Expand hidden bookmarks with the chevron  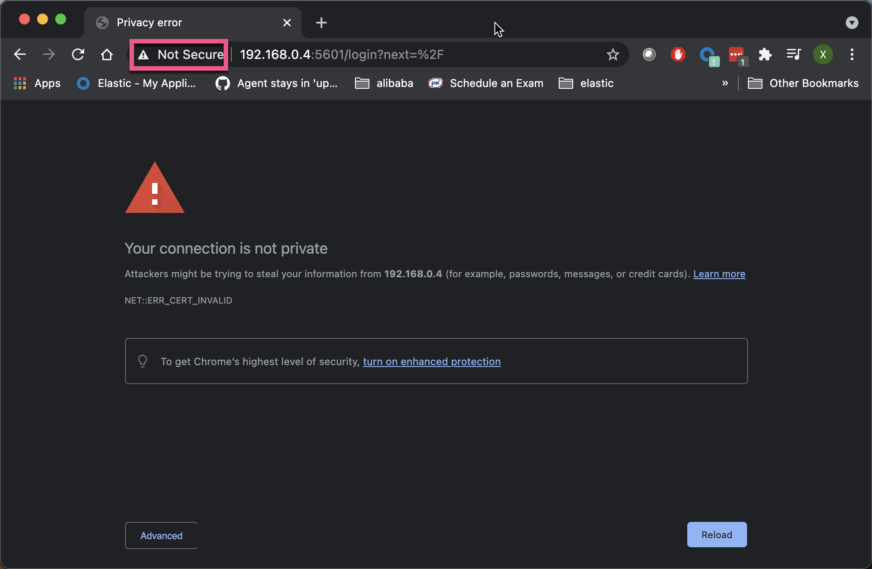point(725,83)
